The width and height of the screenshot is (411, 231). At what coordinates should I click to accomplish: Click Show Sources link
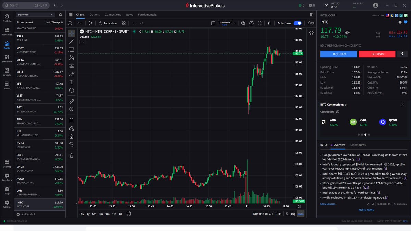[328, 204]
